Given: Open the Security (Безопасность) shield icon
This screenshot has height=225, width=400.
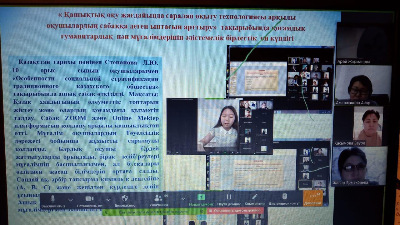Looking at the screenshot, I should pyautogui.click(x=124, y=198).
